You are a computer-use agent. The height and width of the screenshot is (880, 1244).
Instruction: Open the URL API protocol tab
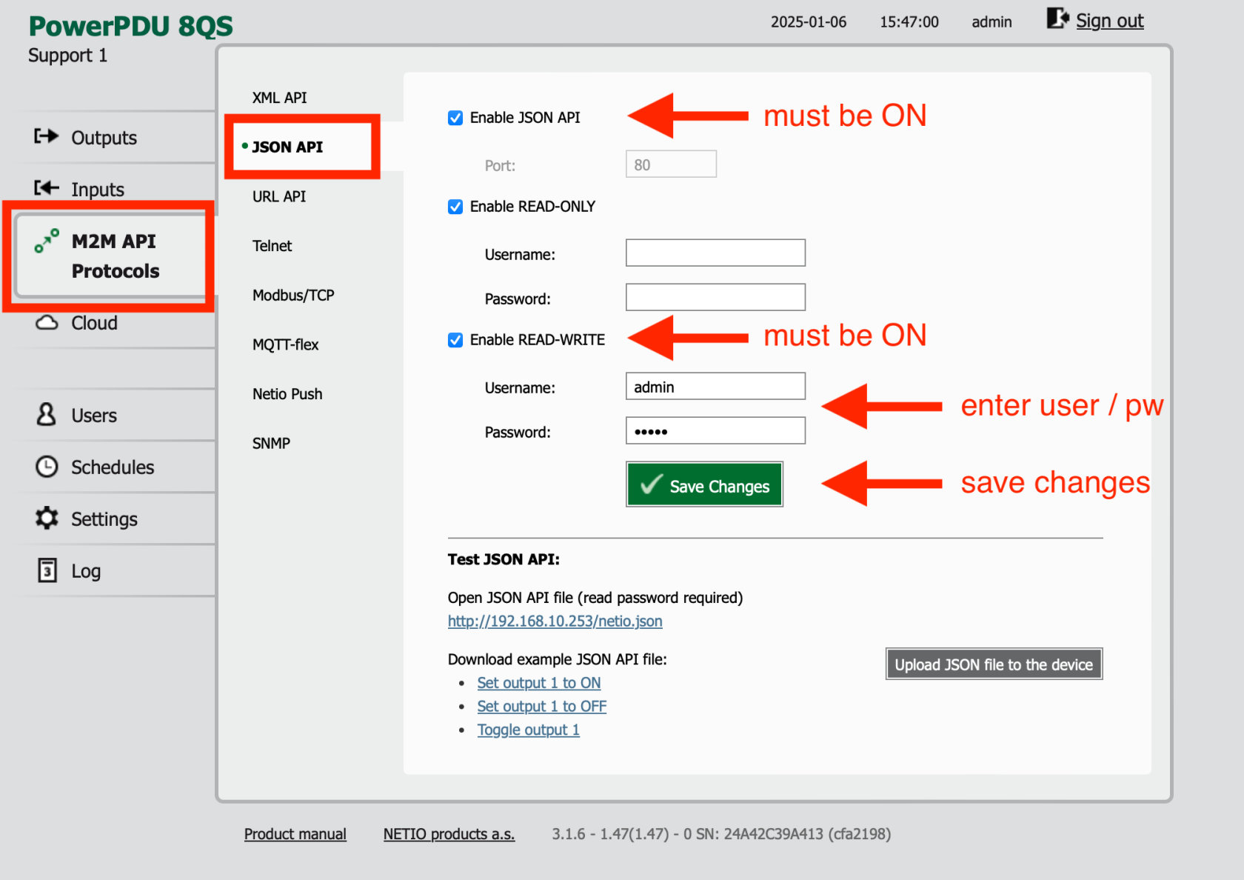point(279,196)
